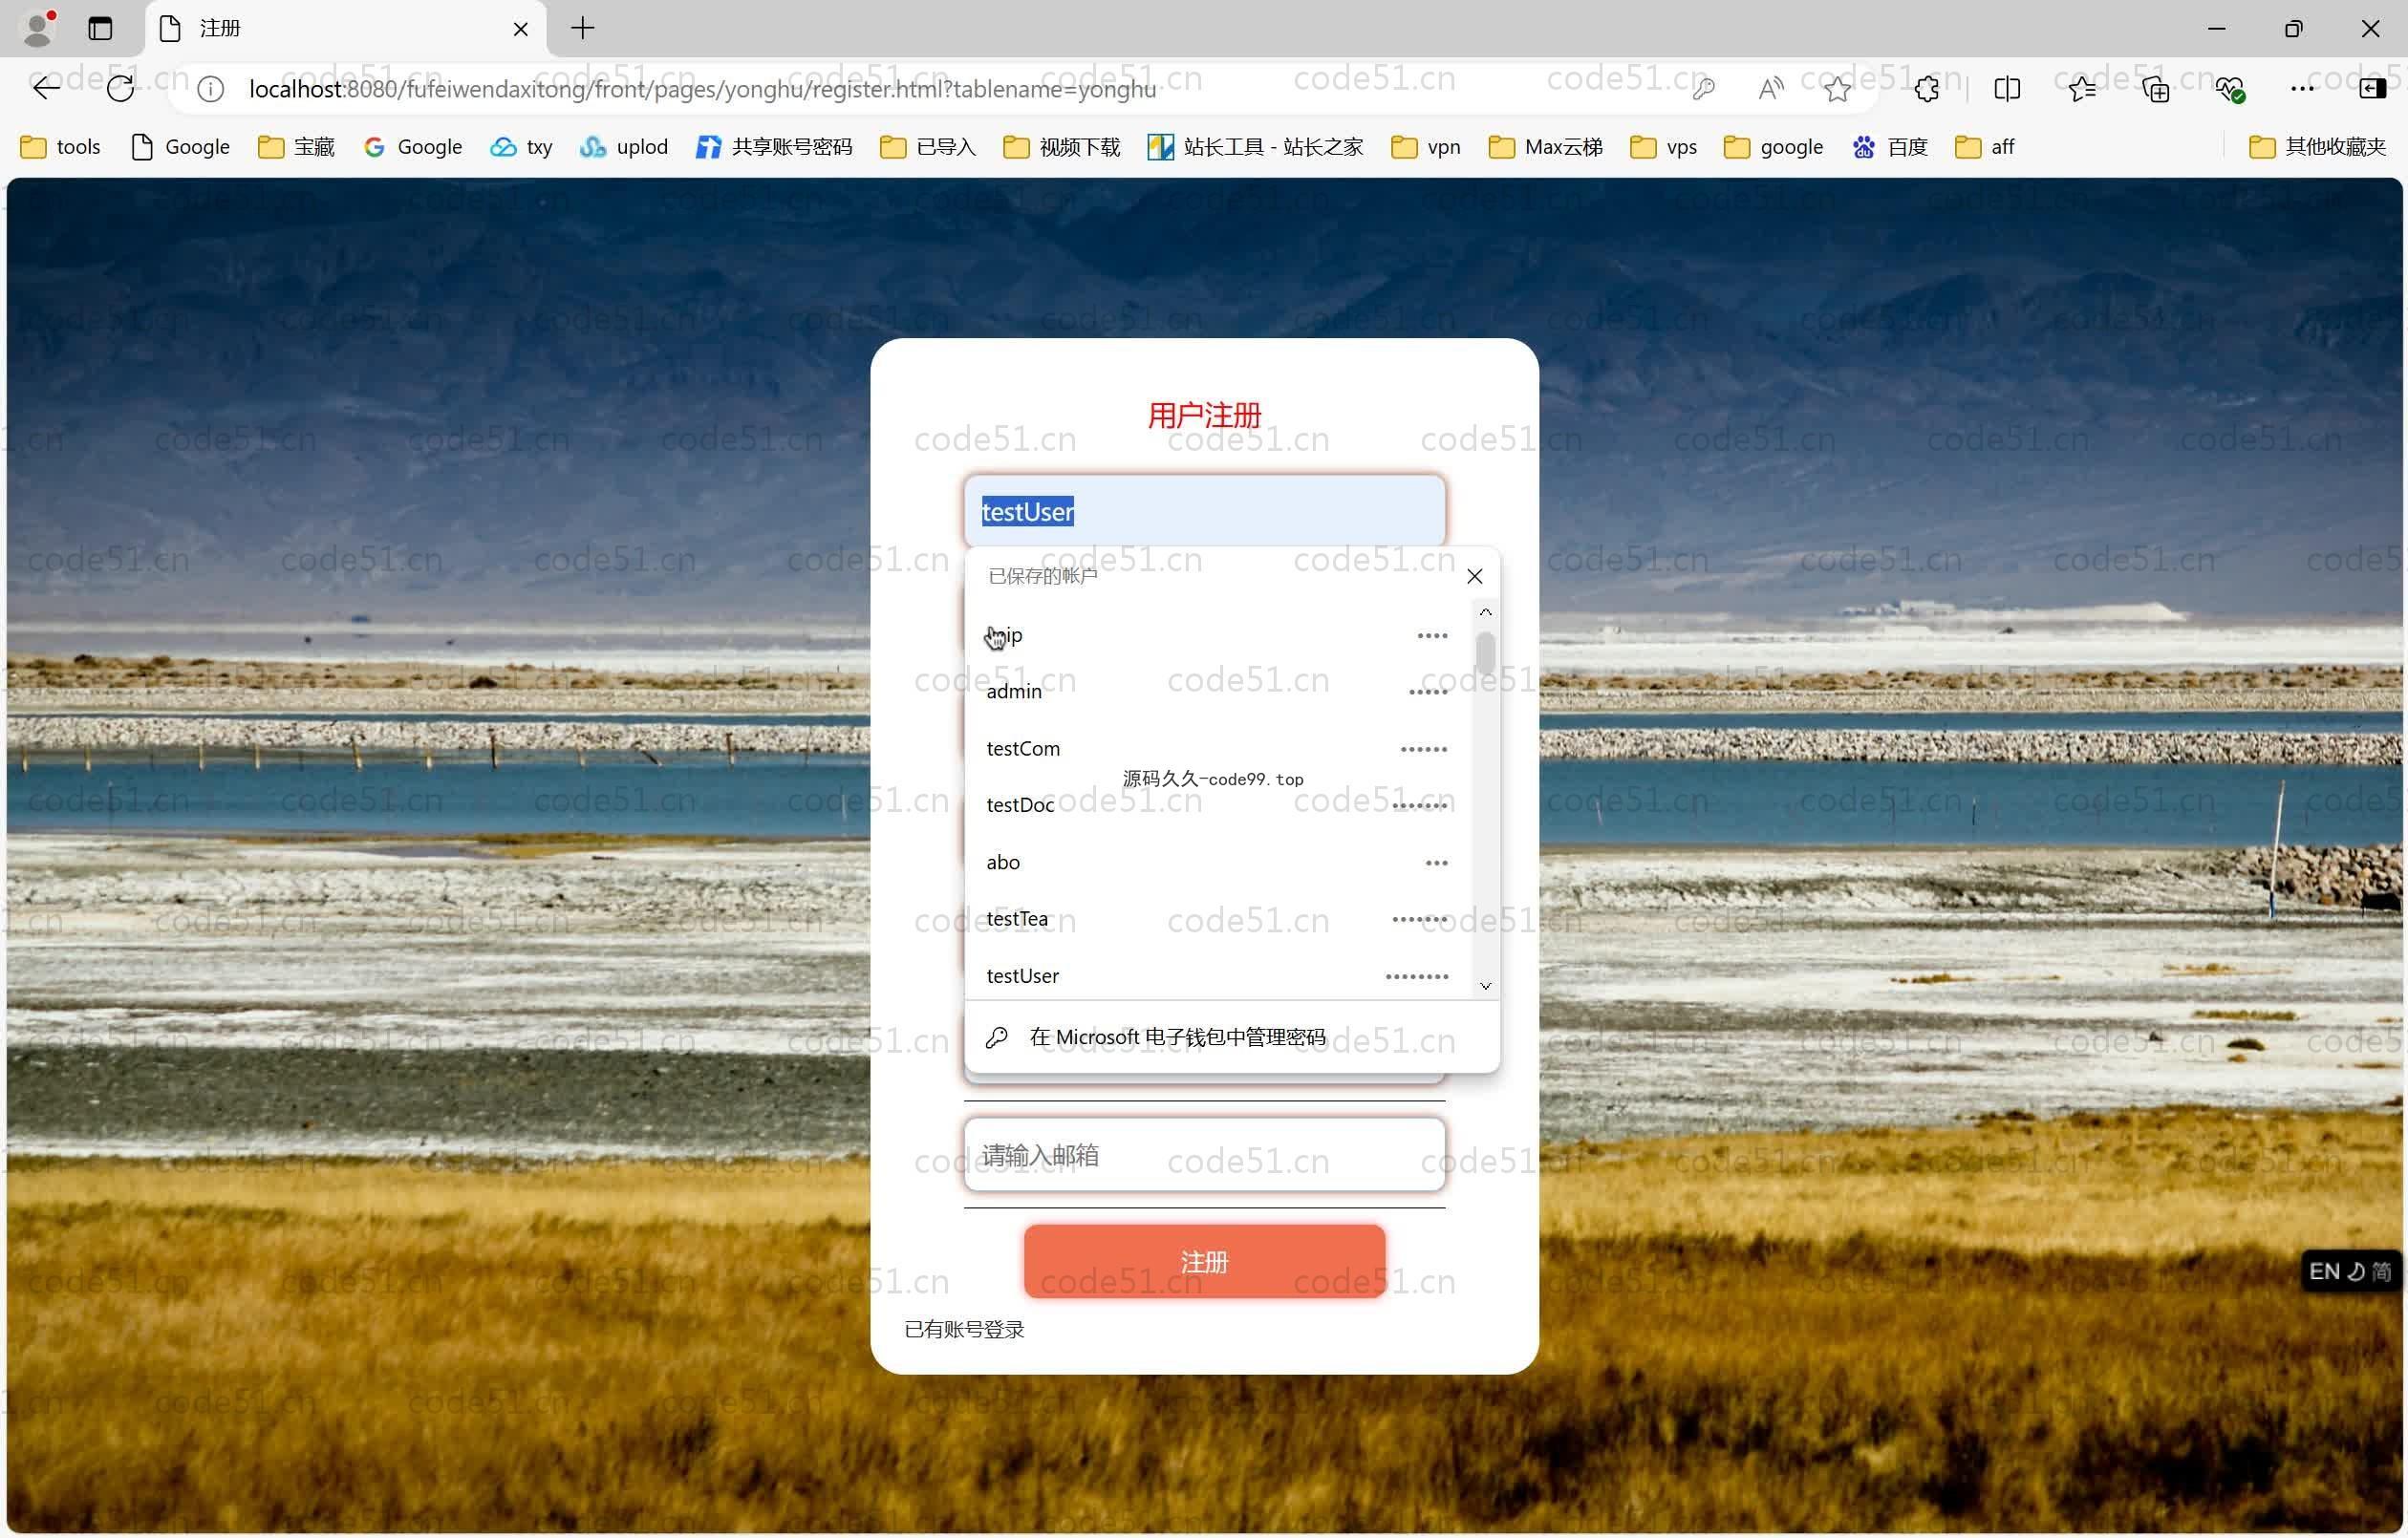Open the 已导入 bookmark folder
Image resolution: width=2408 pixels, height=1538 pixels.
tap(928, 147)
